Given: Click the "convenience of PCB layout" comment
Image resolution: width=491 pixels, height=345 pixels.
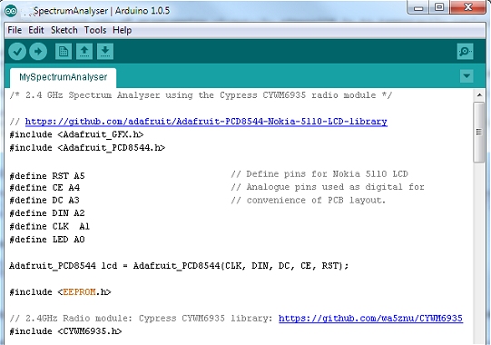Looking at the screenshot, I should coord(309,201).
